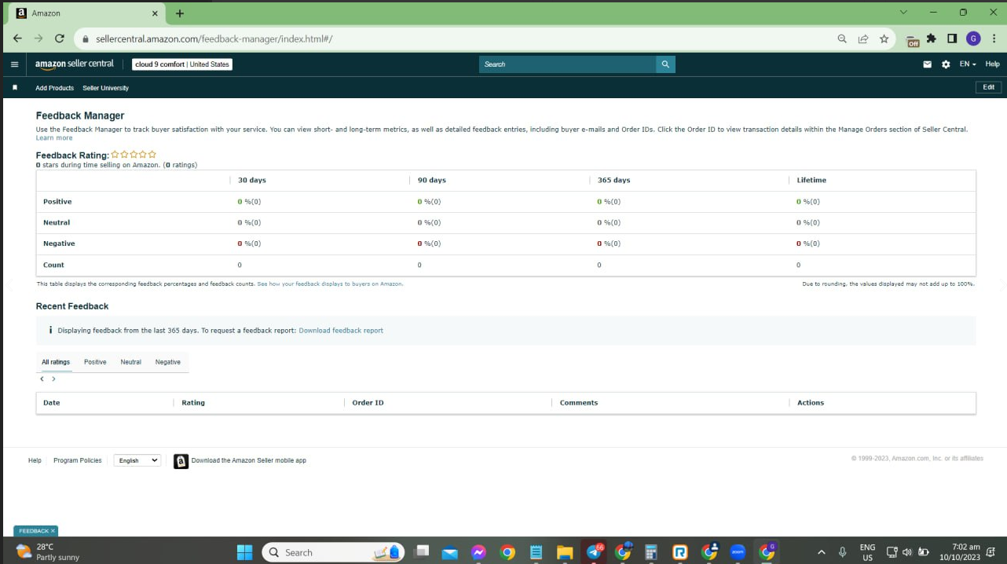Open the weather widget showing 28°C
The height and width of the screenshot is (564, 1007).
point(47,551)
